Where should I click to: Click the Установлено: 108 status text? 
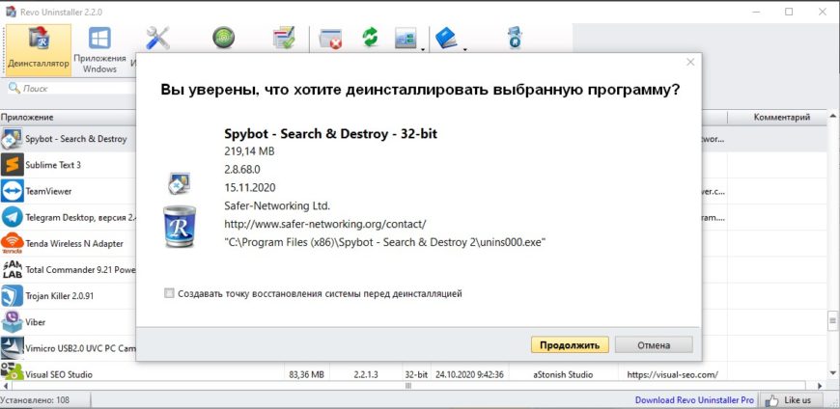click(35, 400)
